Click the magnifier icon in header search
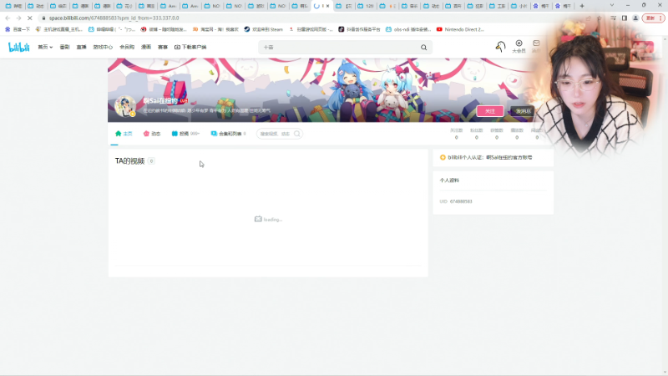The image size is (668, 376). coord(423,48)
